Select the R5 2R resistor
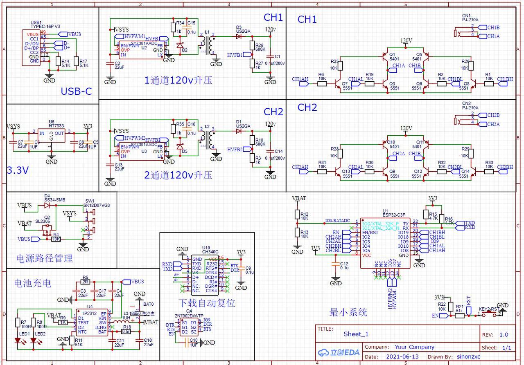The width and height of the screenshot is (524, 365). pos(85,282)
